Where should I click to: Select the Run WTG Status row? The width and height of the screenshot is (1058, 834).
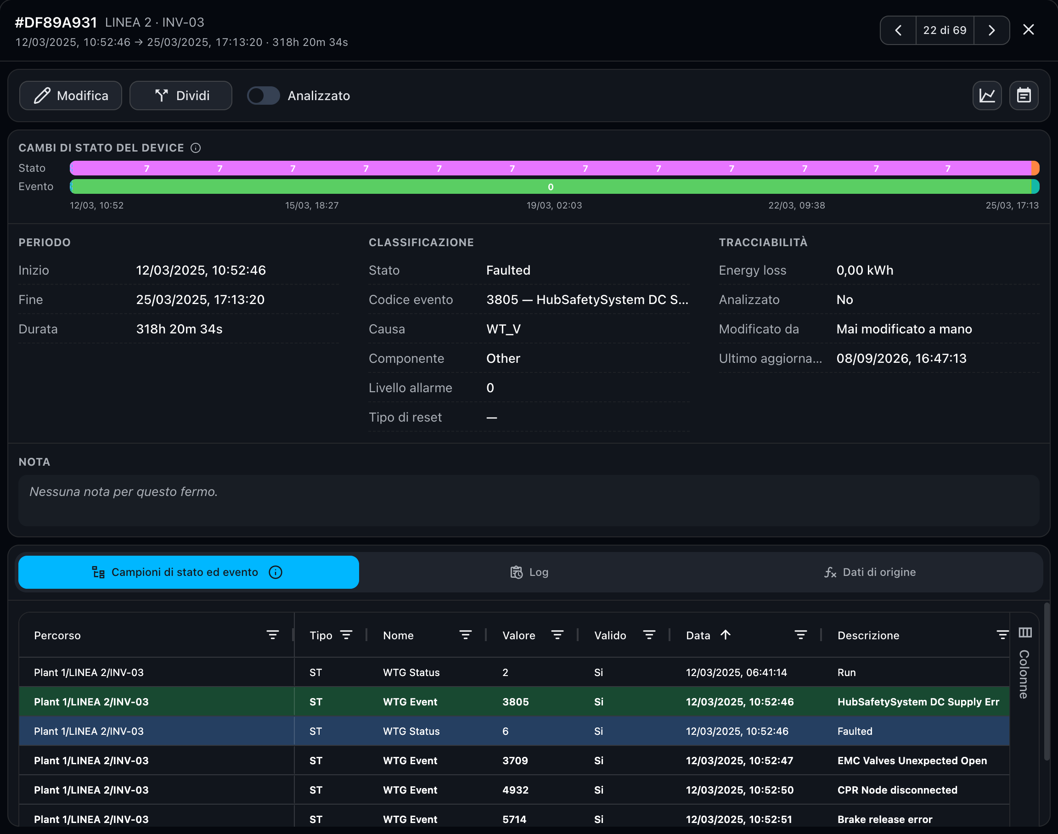pos(514,672)
